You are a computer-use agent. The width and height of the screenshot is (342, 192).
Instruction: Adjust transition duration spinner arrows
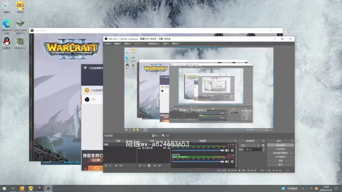pos(263,150)
